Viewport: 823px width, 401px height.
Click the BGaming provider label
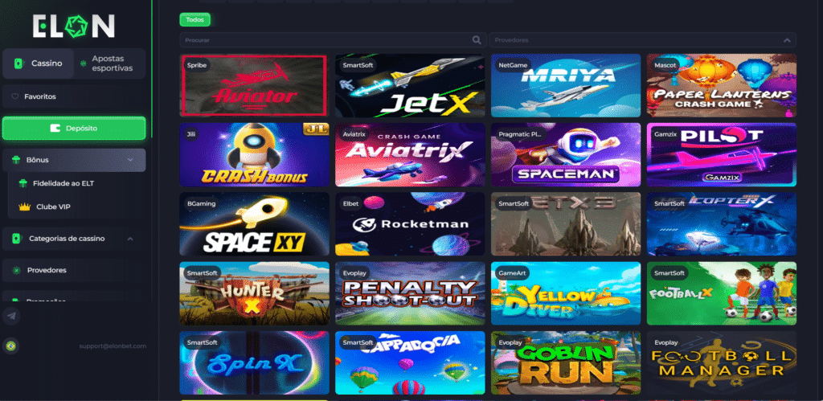[x=201, y=204]
